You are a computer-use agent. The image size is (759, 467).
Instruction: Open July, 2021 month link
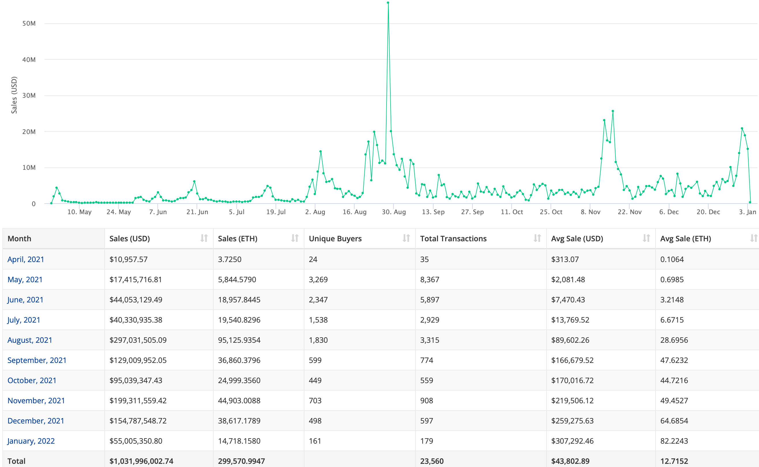point(24,320)
